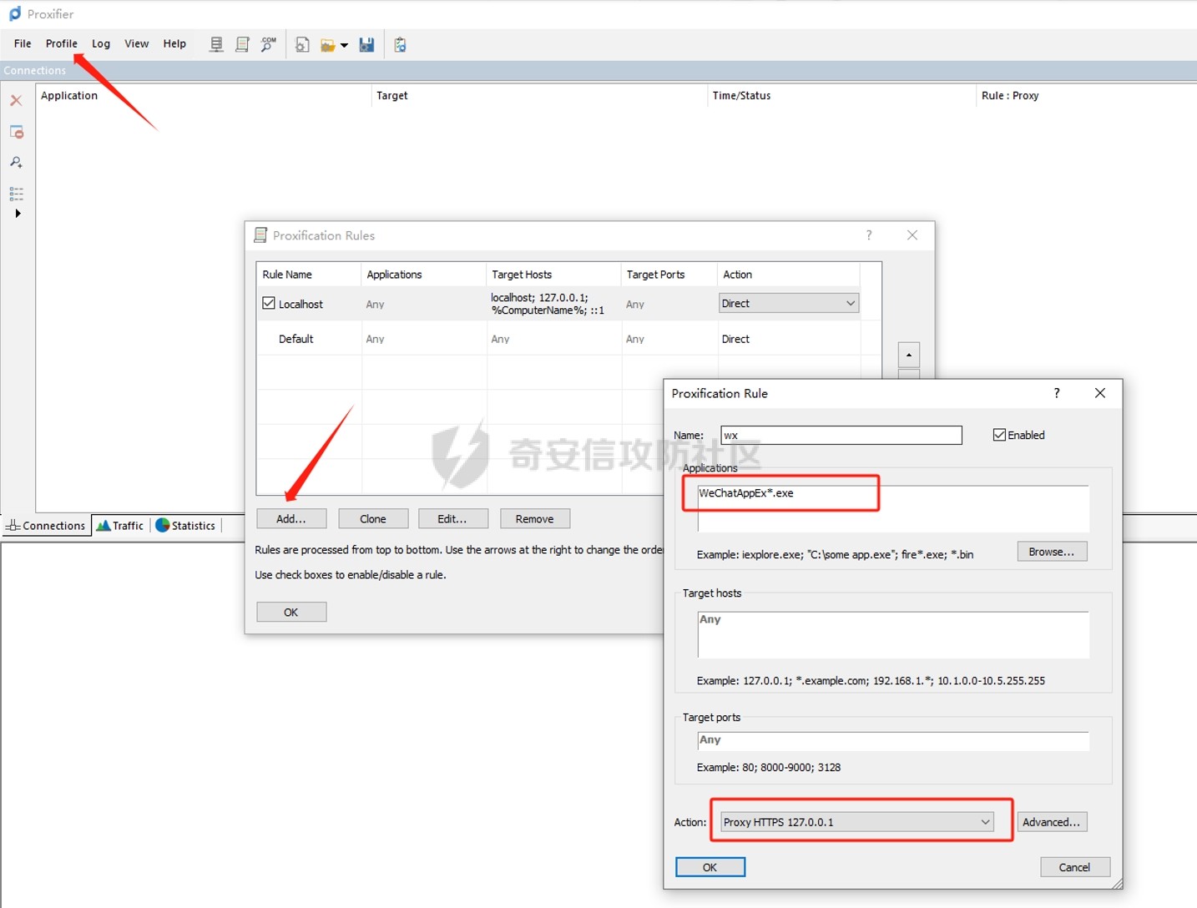Uncheck the Enabled checkbox for rule
This screenshot has height=908, width=1197.
[x=999, y=435]
